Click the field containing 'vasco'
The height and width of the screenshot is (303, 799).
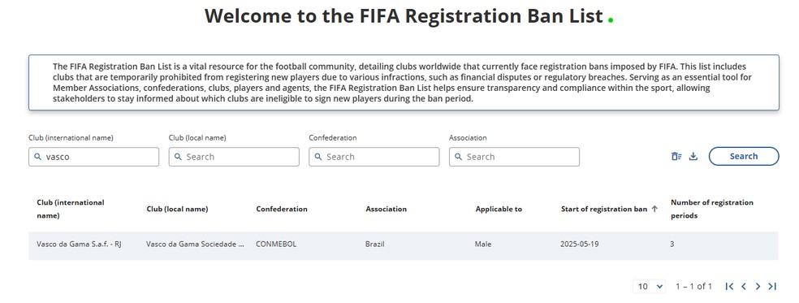pyautogui.click(x=93, y=157)
